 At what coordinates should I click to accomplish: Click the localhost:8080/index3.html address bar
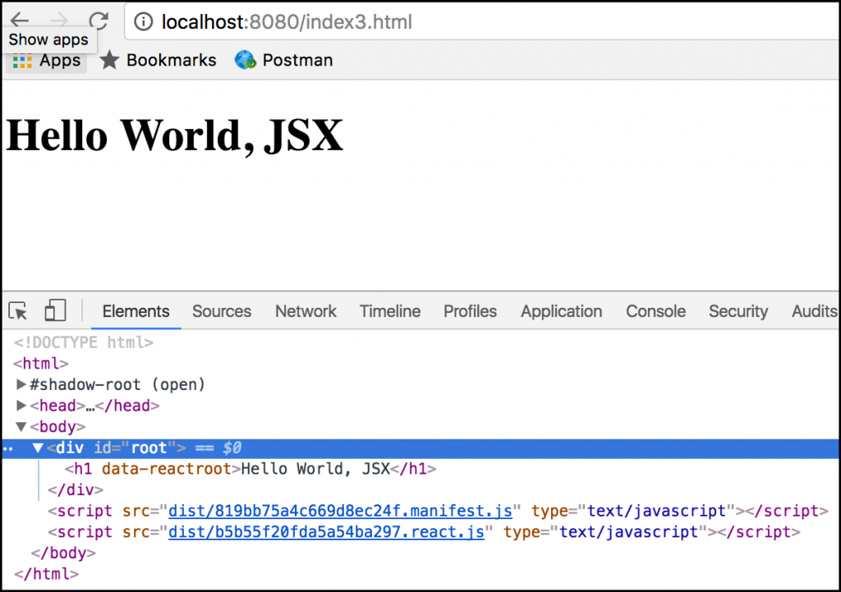[481, 22]
